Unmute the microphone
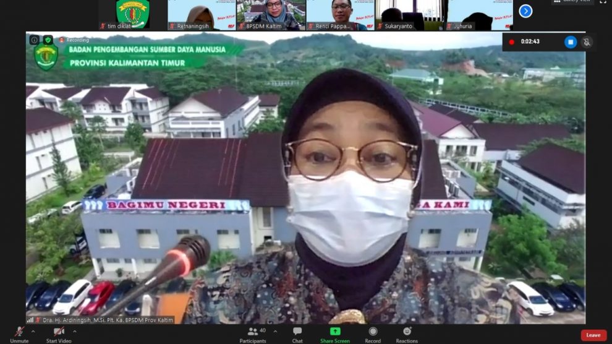The image size is (612, 344). point(19,332)
